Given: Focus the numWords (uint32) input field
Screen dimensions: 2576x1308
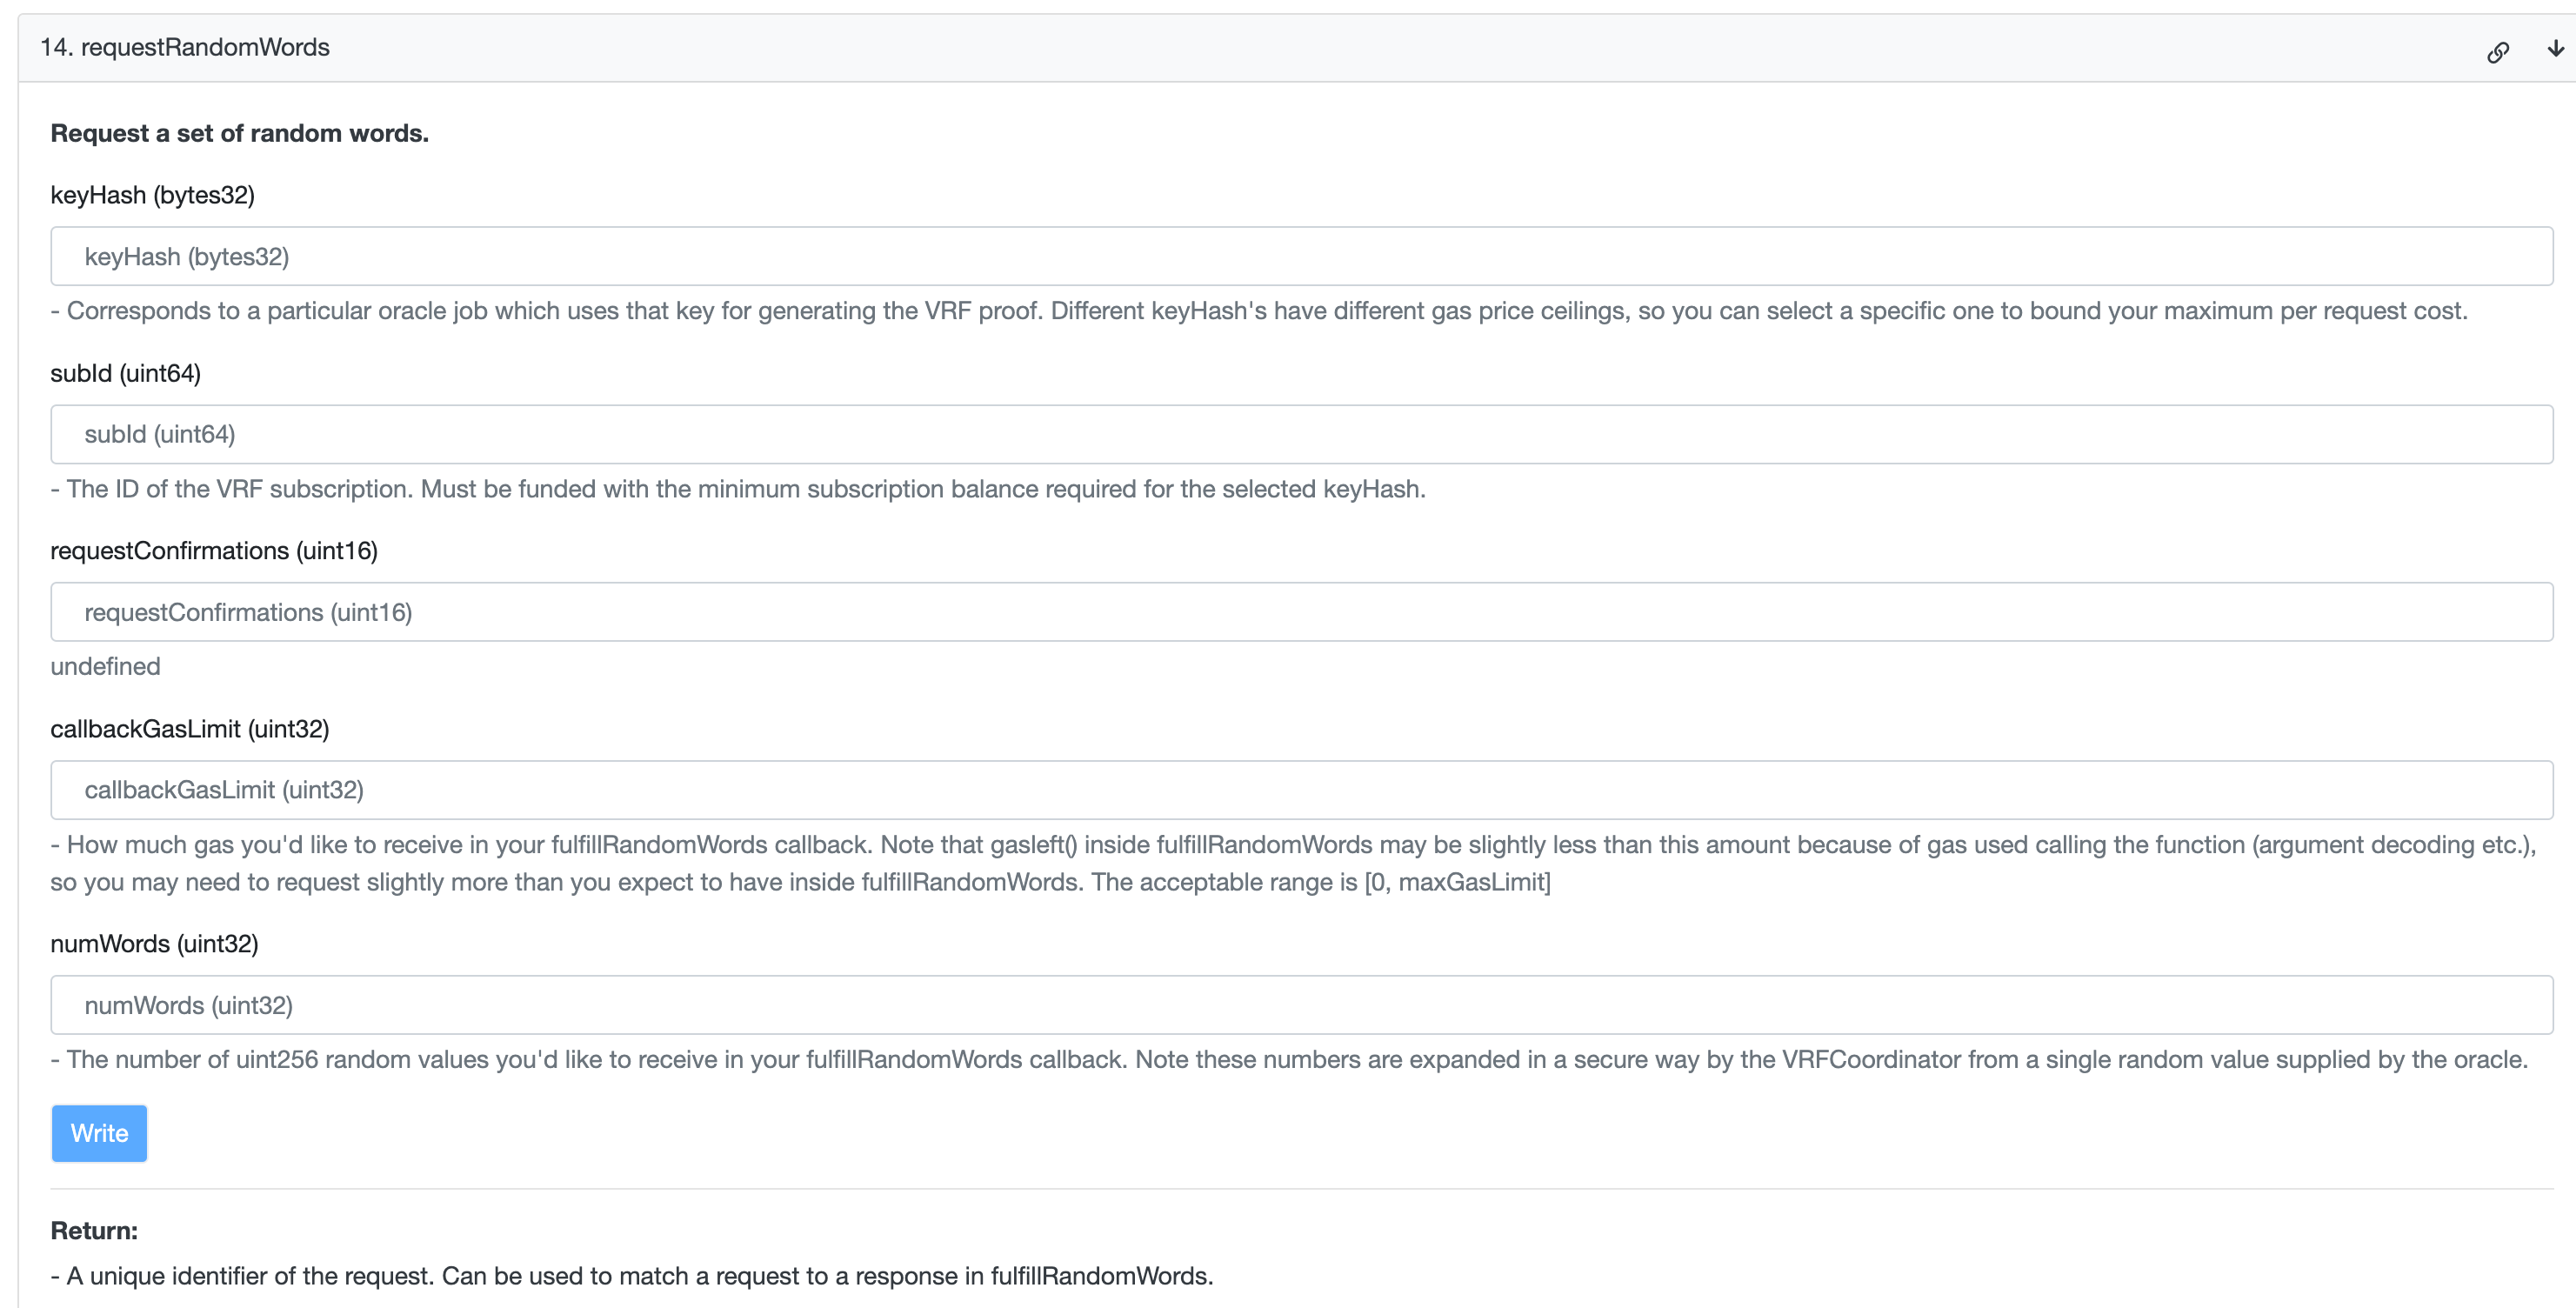Looking at the screenshot, I should point(1300,1005).
